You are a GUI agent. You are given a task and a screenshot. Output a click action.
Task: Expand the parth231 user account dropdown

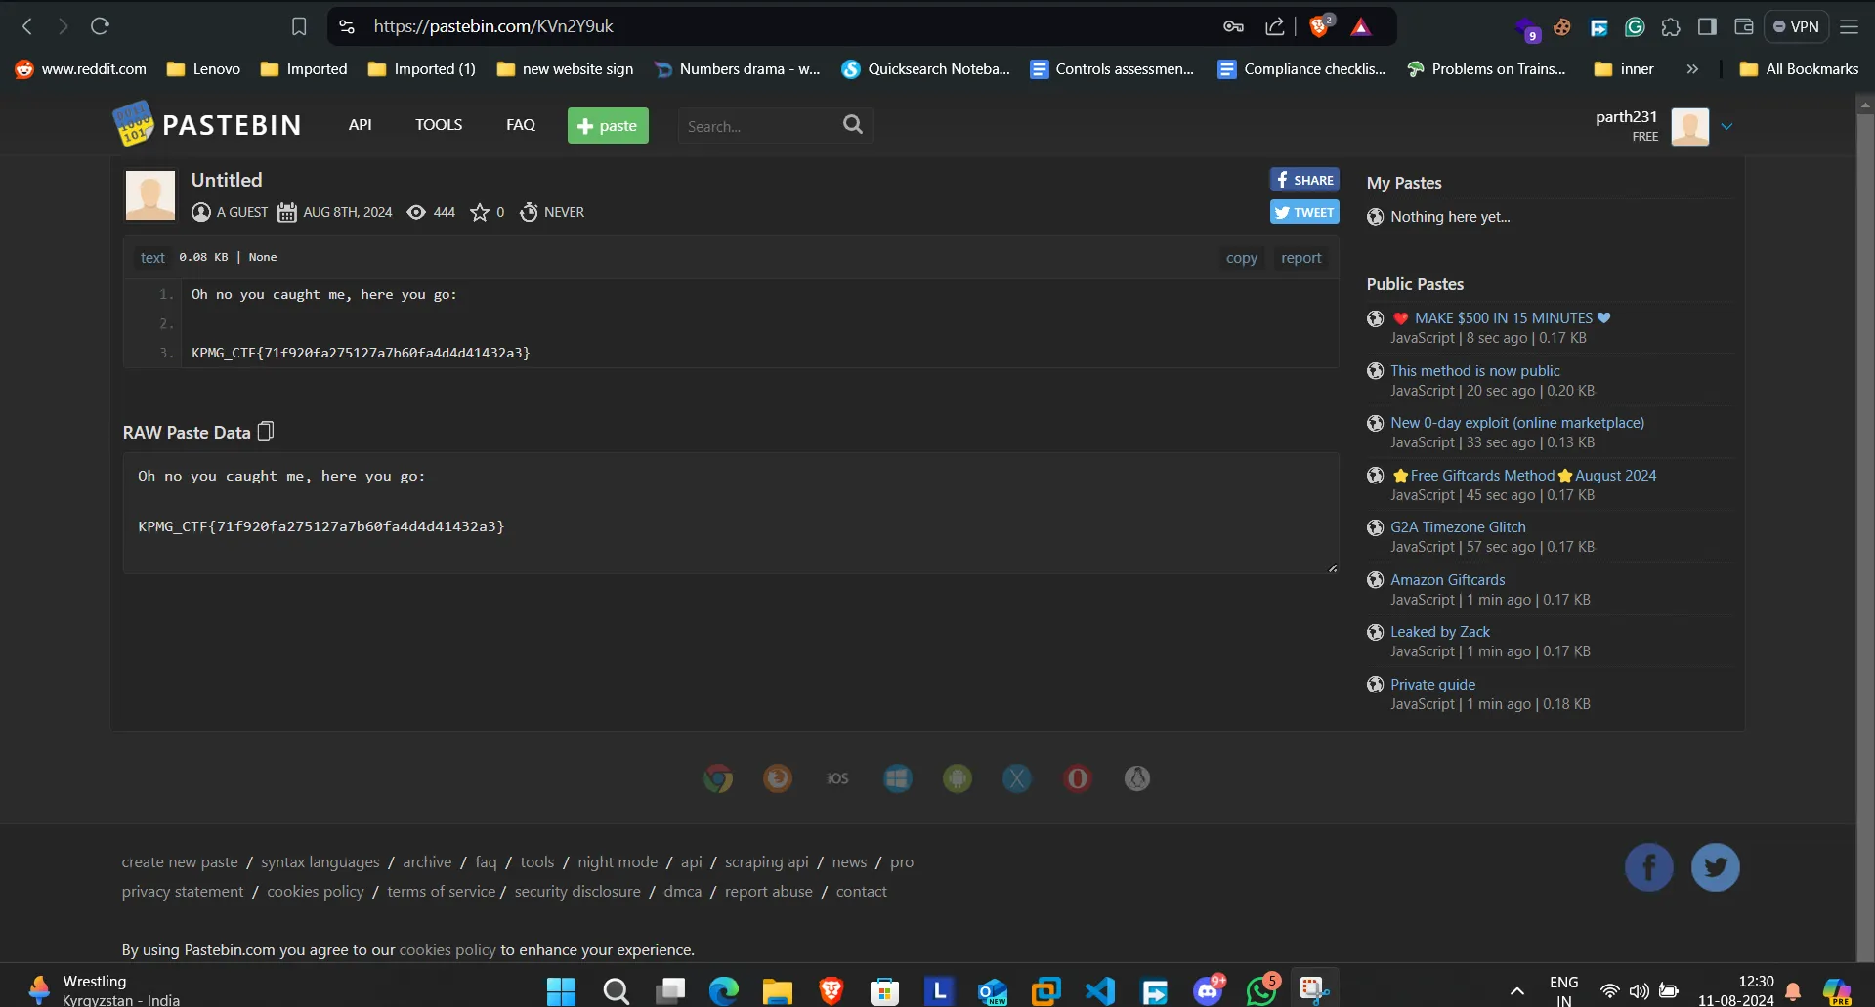[1726, 126]
